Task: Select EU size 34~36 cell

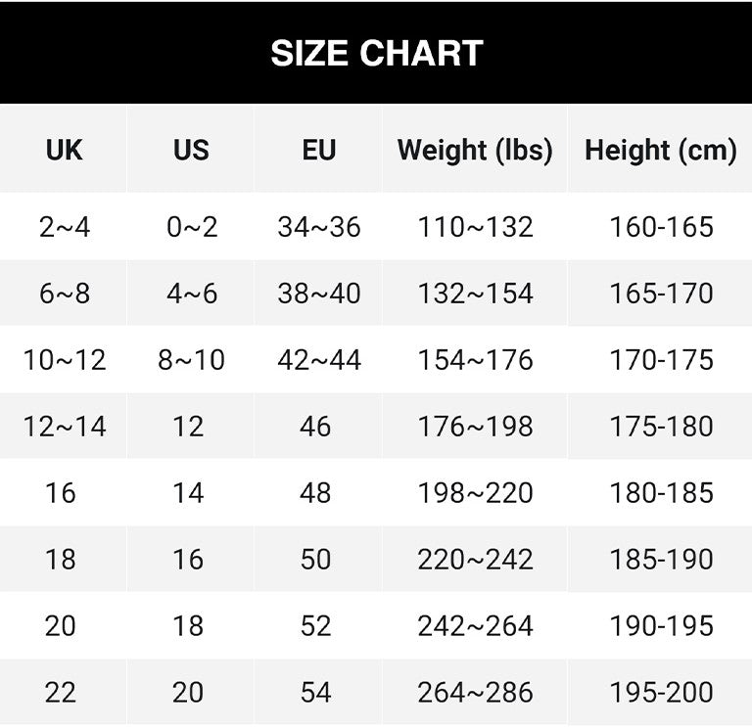Action: [x=319, y=227]
